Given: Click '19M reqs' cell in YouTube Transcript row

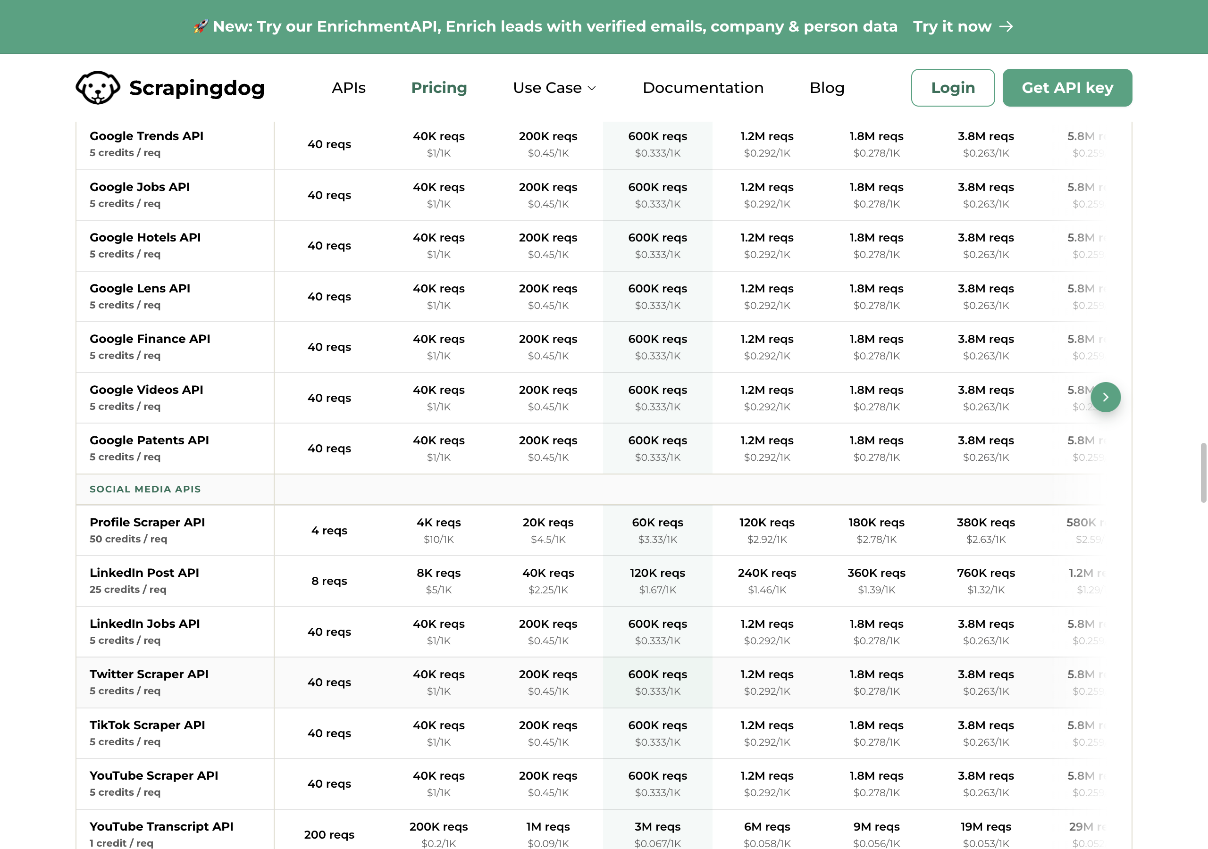Looking at the screenshot, I should (986, 827).
